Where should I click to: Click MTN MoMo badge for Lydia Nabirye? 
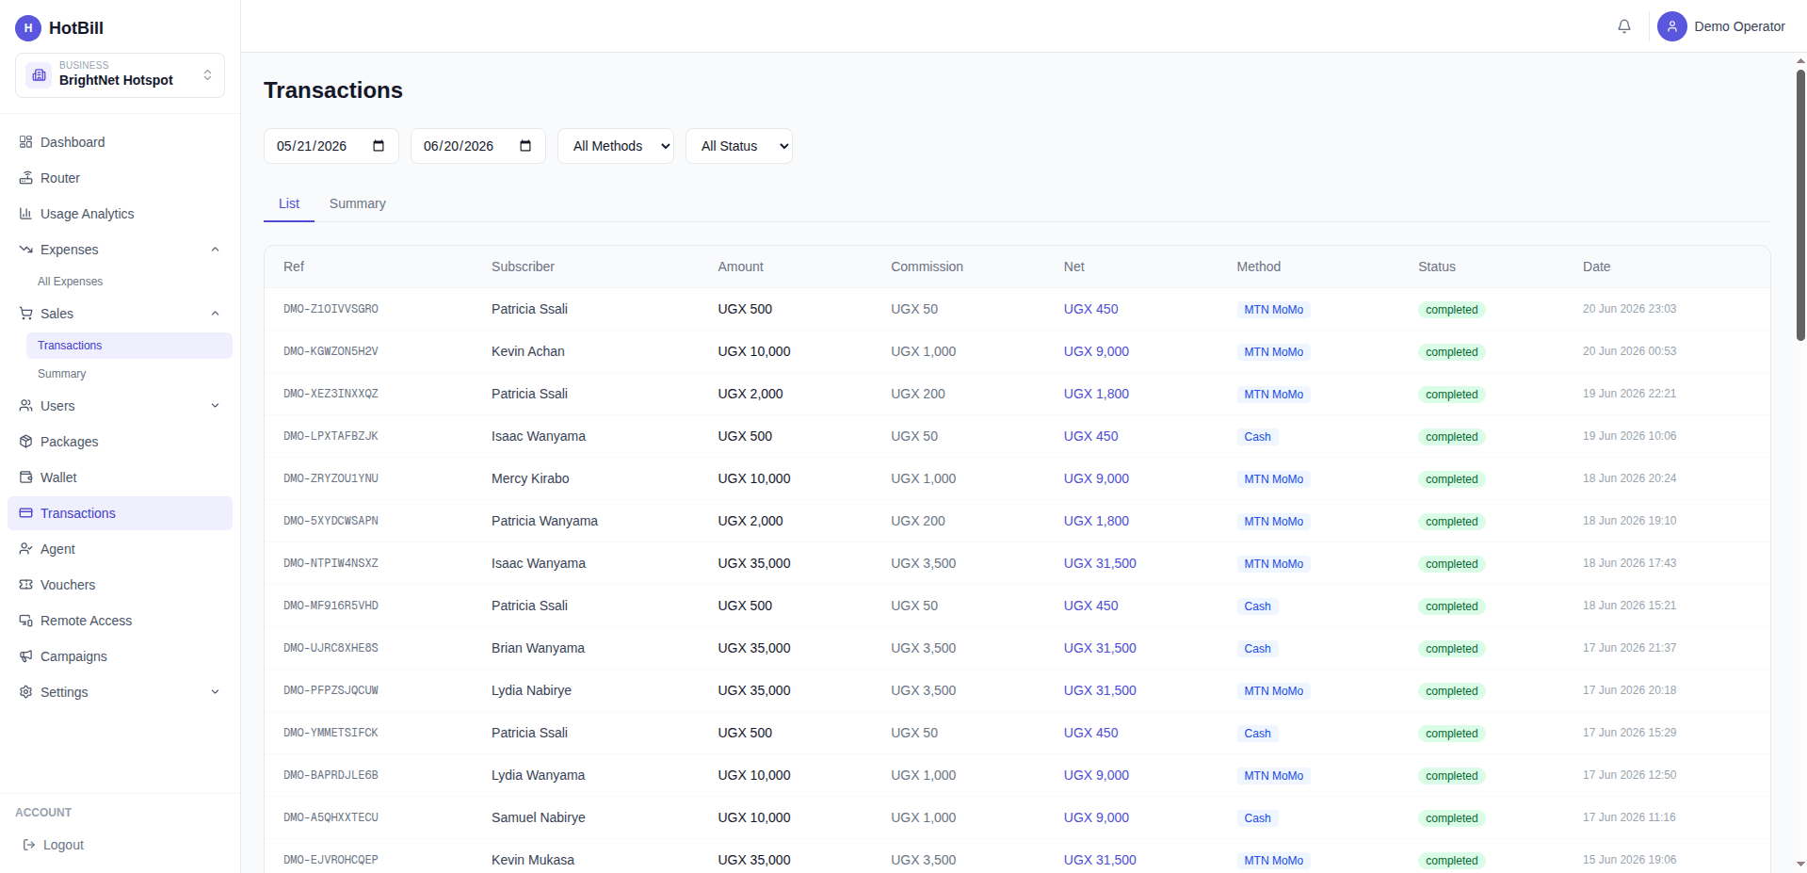(x=1273, y=691)
